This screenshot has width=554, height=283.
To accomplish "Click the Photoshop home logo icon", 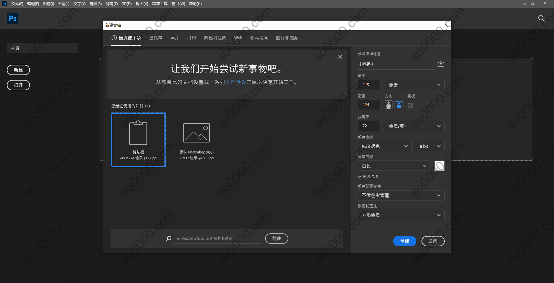I will (x=13, y=18).
